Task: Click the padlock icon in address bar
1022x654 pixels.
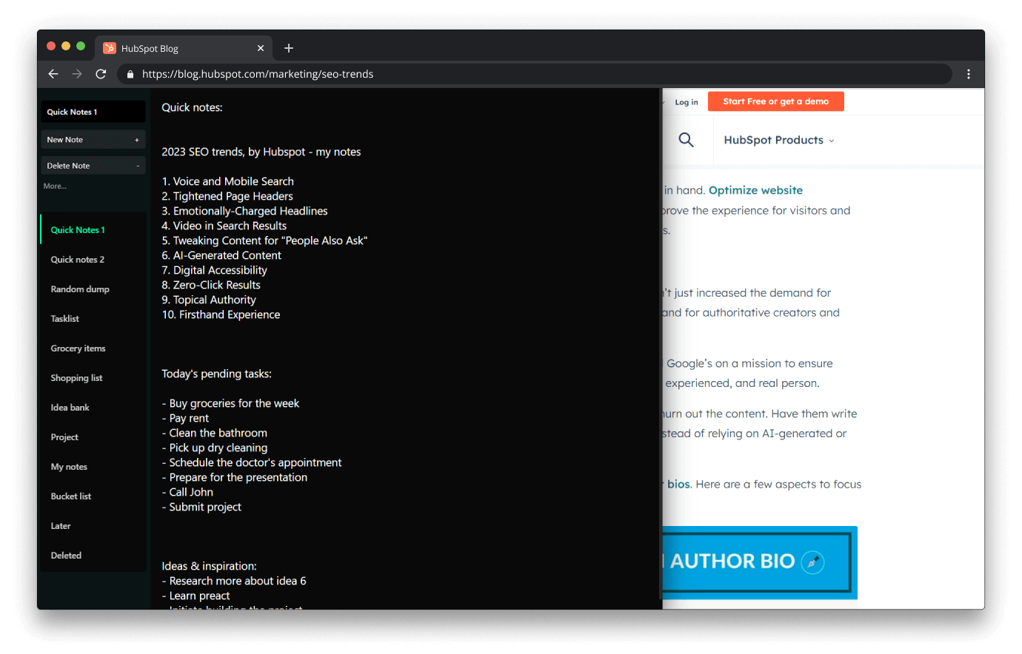Action: 130,74
